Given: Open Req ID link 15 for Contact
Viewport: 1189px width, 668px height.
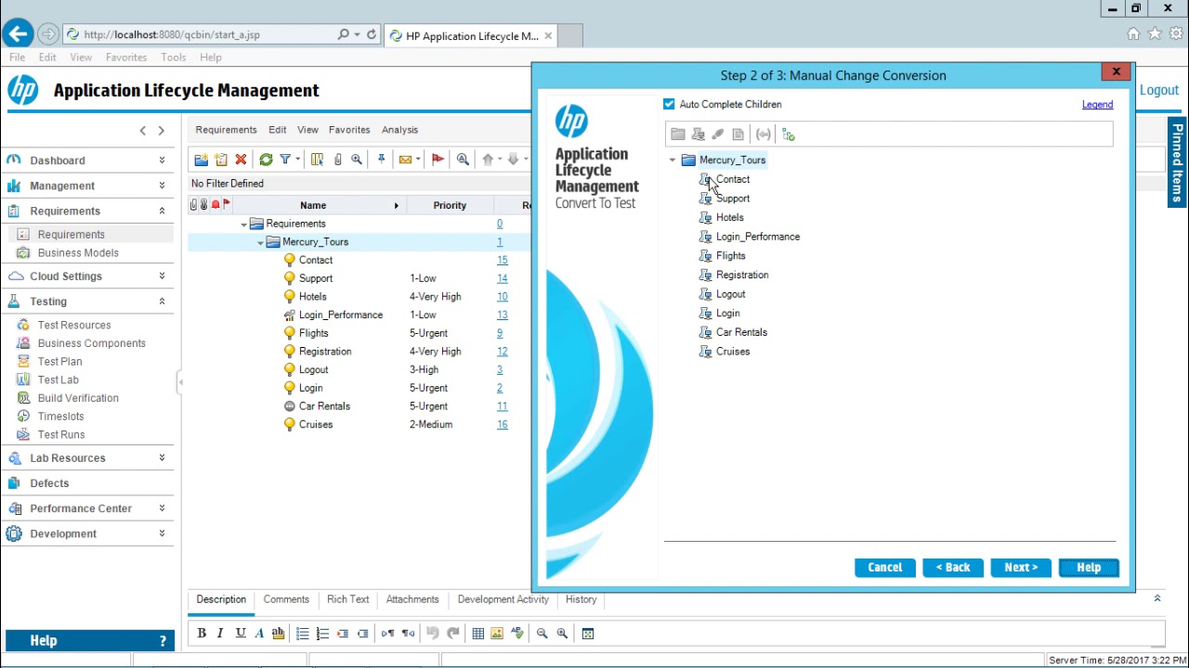Looking at the screenshot, I should coord(502,261).
